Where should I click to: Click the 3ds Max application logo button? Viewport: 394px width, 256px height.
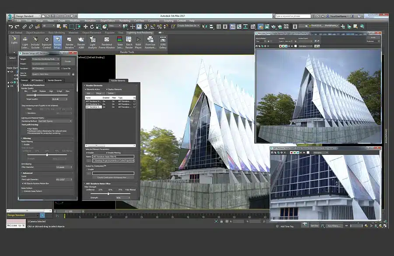pyautogui.click(x=10, y=17)
